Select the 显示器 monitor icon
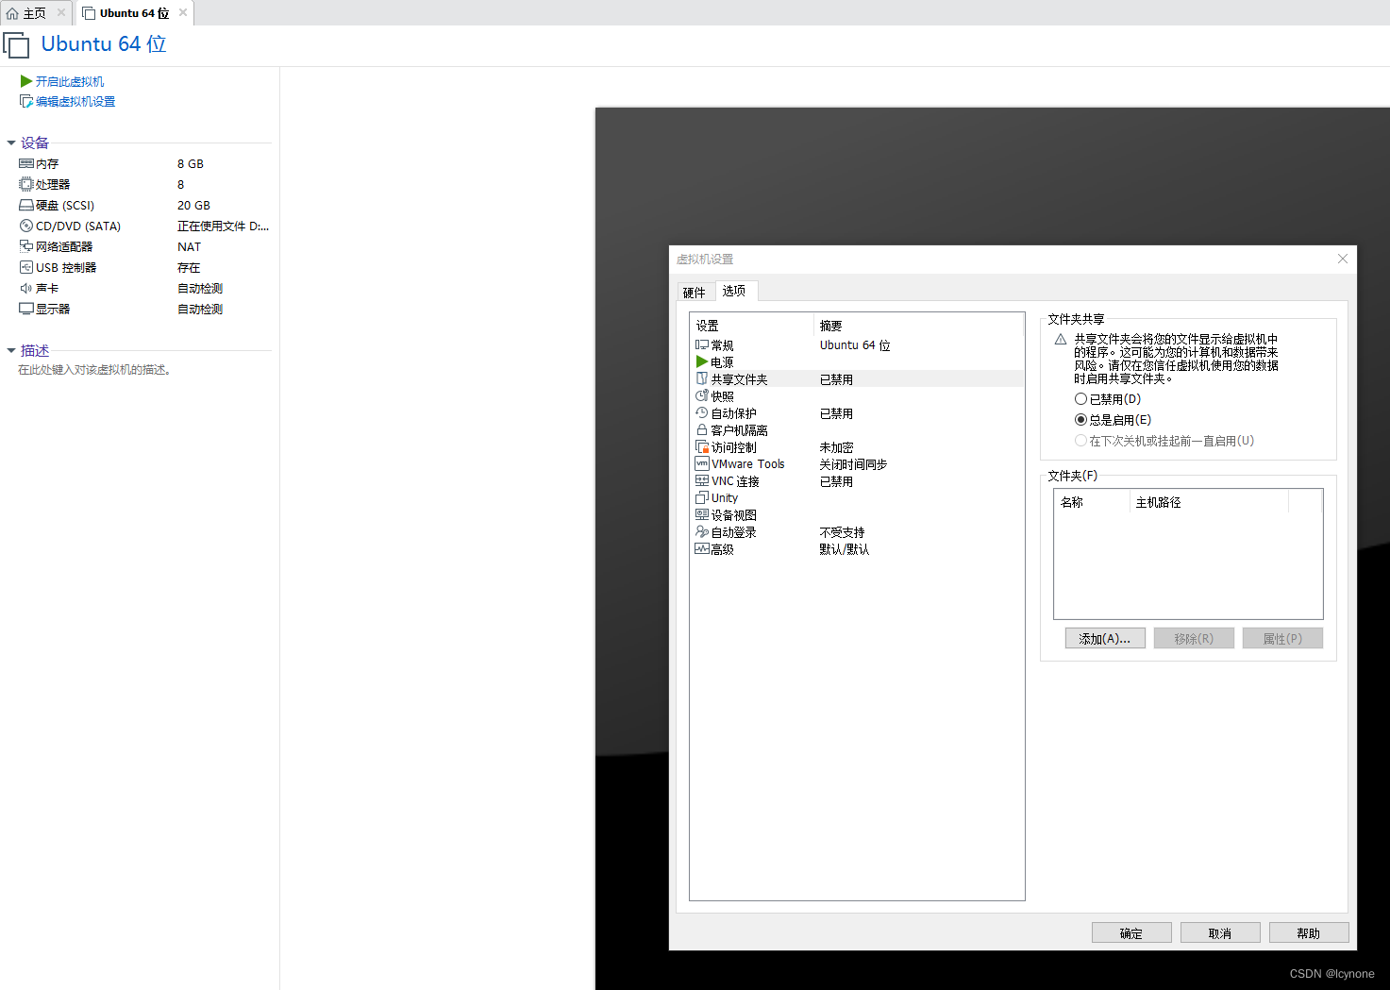The width and height of the screenshot is (1390, 990). 26,309
